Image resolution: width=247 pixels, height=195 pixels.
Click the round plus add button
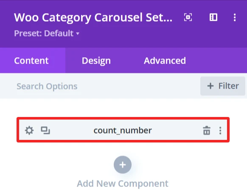click(x=123, y=164)
